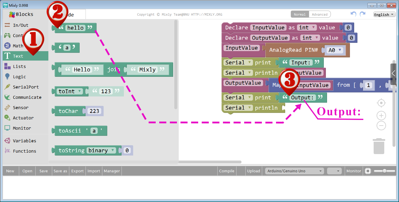Open Serial dropdown on print "Input:" block
Screen dimensions: 399x202
coord(238,63)
